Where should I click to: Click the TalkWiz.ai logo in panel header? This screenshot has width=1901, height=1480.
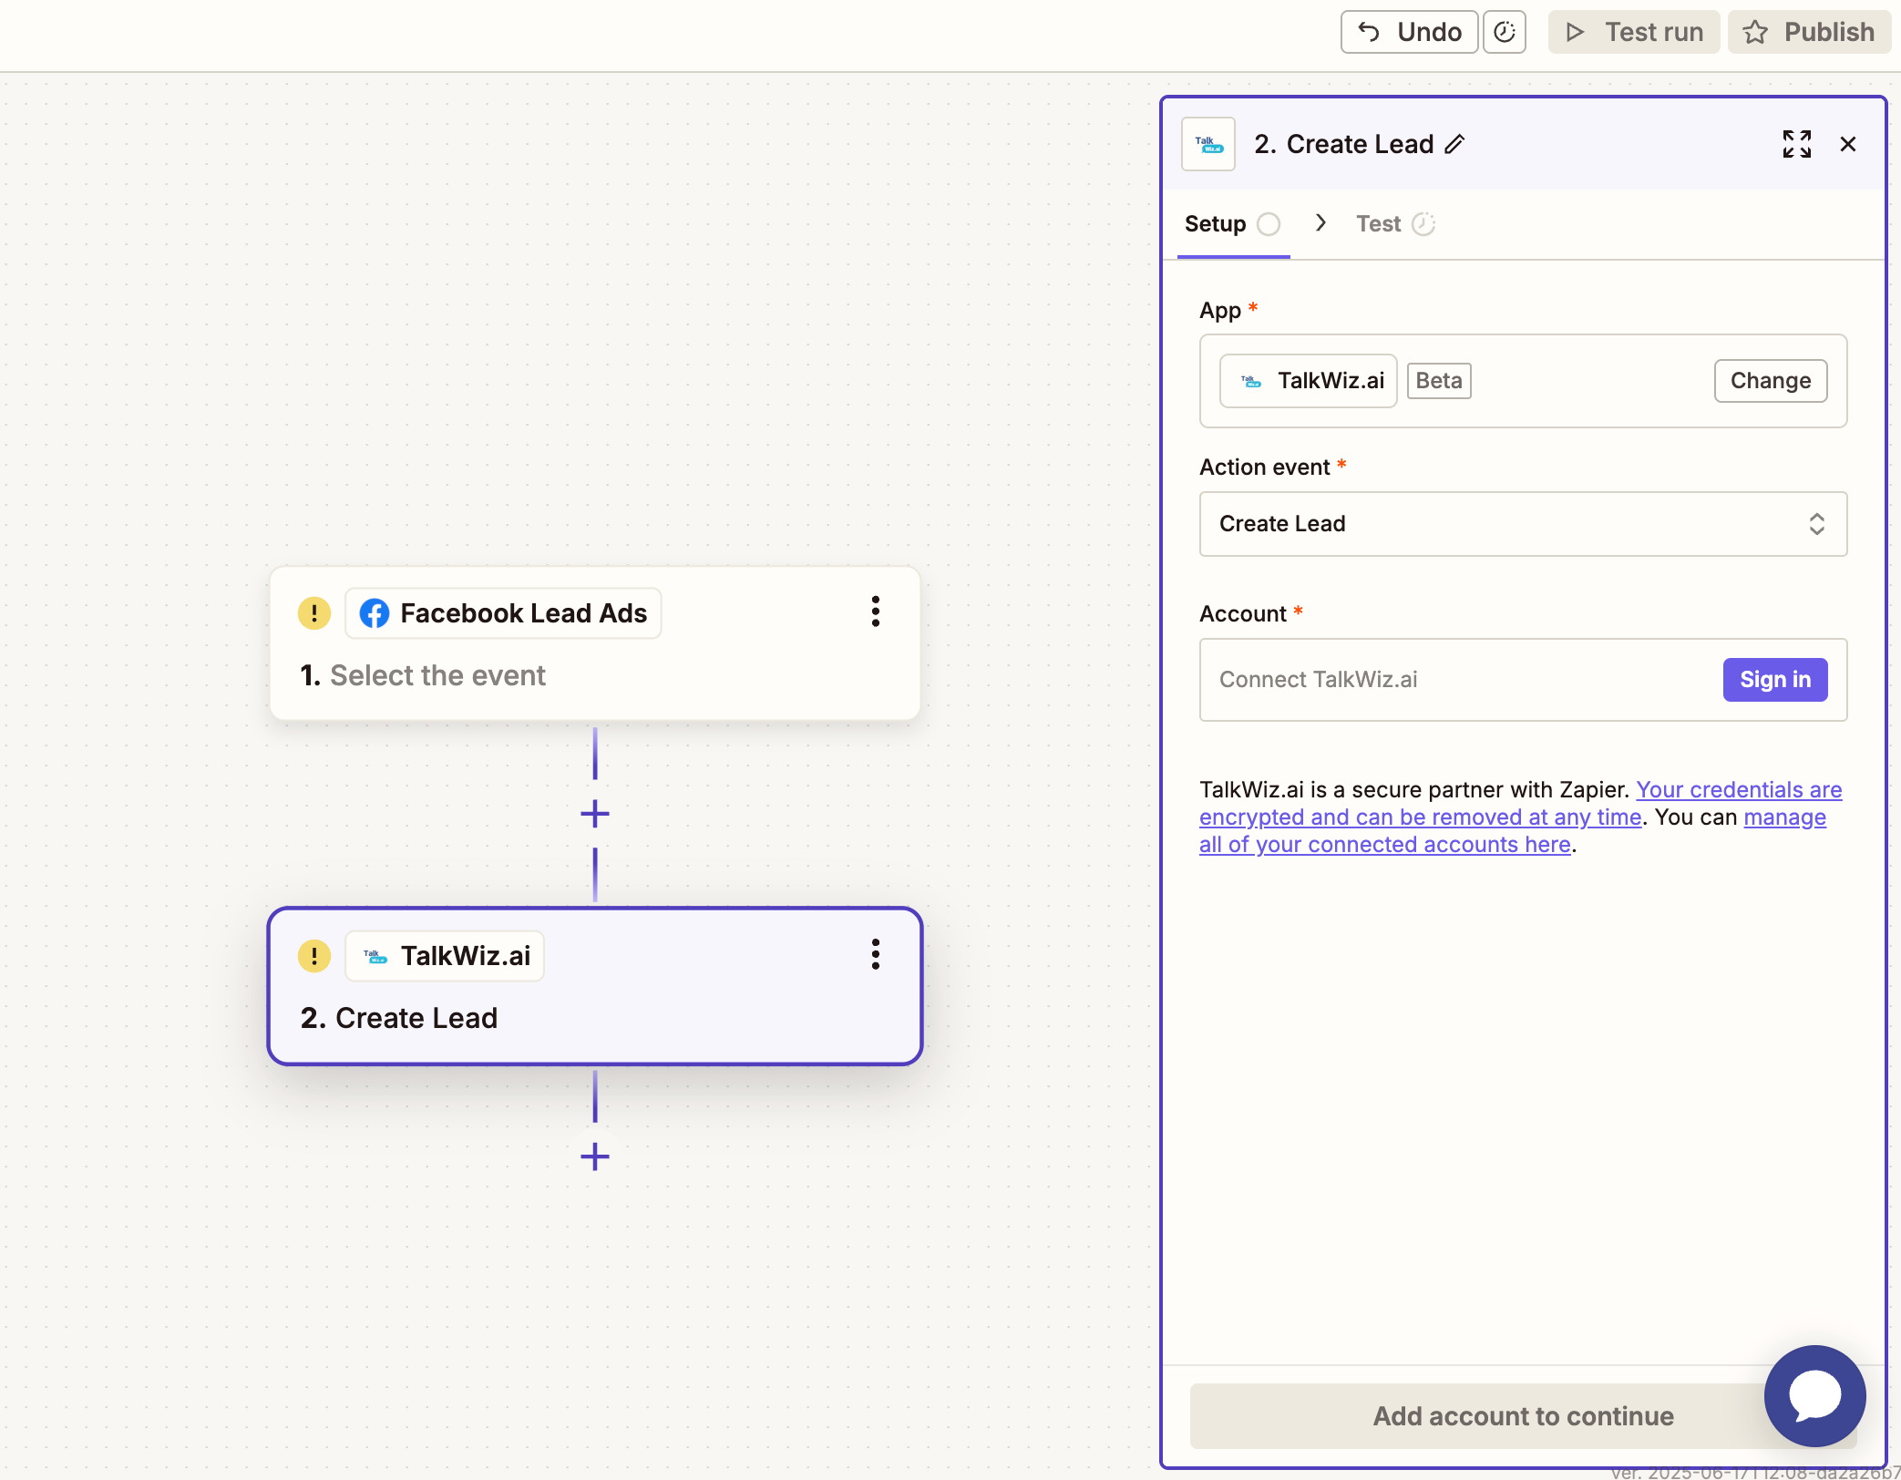click(x=1208, y=144)
